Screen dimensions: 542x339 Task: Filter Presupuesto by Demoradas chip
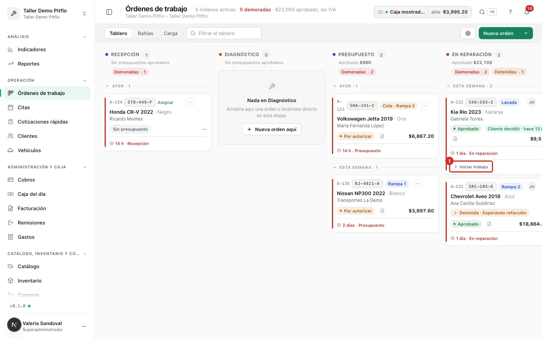[x=357, y=72]
